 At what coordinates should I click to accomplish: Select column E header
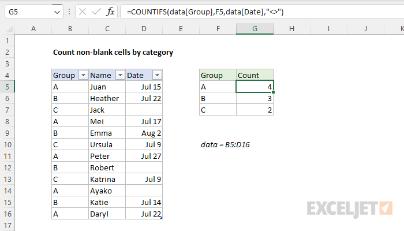(x=181, y=29)
